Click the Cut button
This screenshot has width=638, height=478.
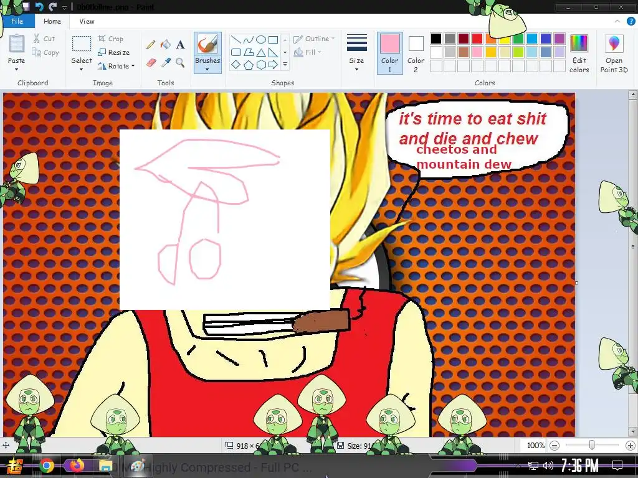pos(44,39)
